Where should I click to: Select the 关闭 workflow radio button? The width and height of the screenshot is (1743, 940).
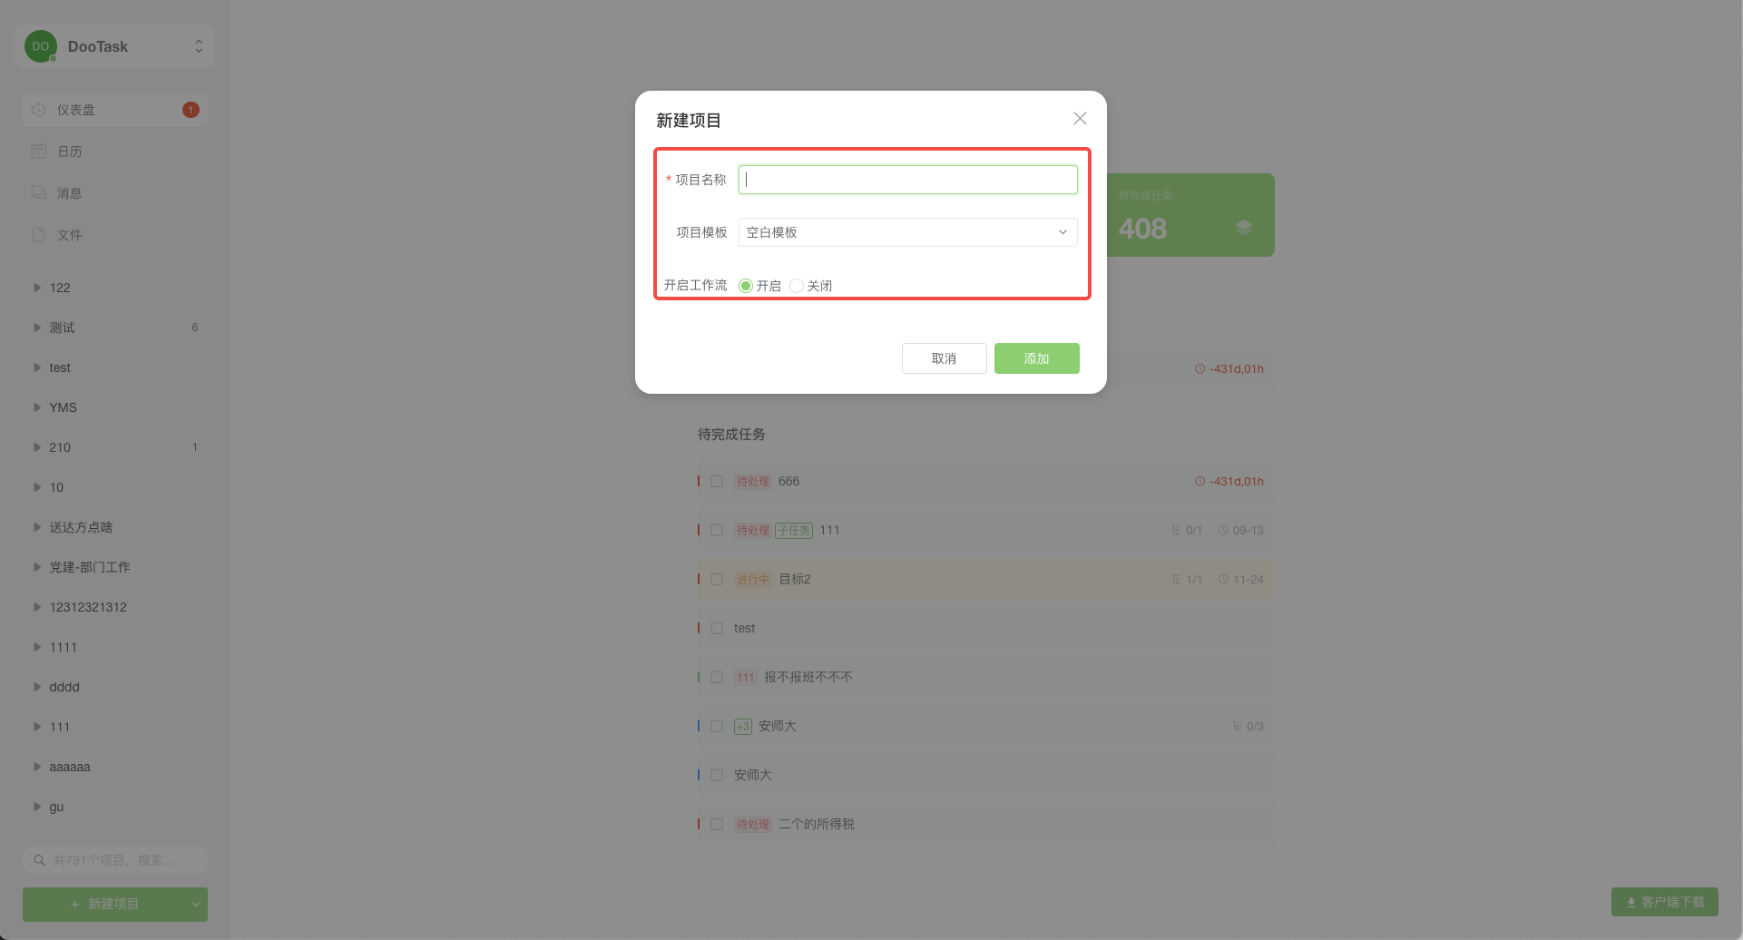[797, 285]
